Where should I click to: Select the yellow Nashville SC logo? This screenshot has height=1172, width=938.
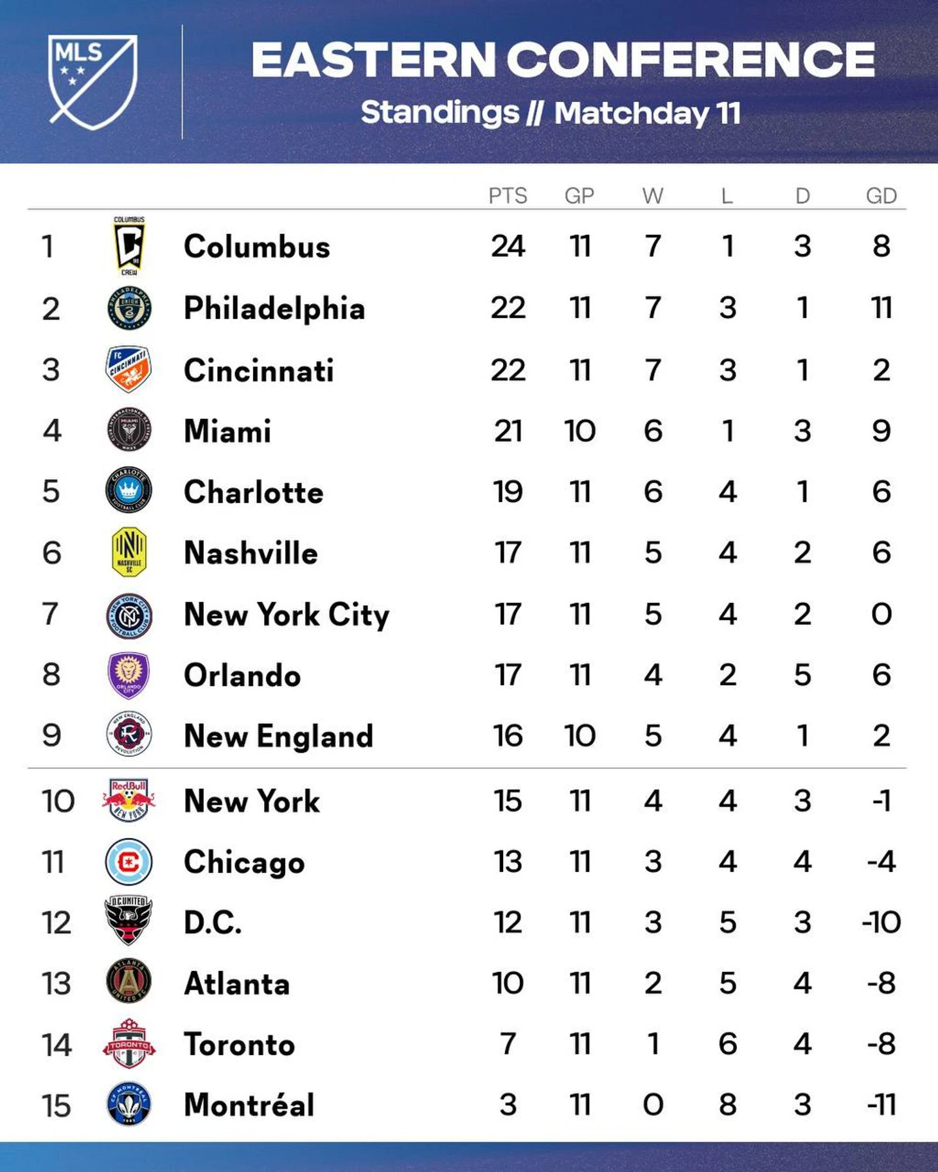click(129, 552)
